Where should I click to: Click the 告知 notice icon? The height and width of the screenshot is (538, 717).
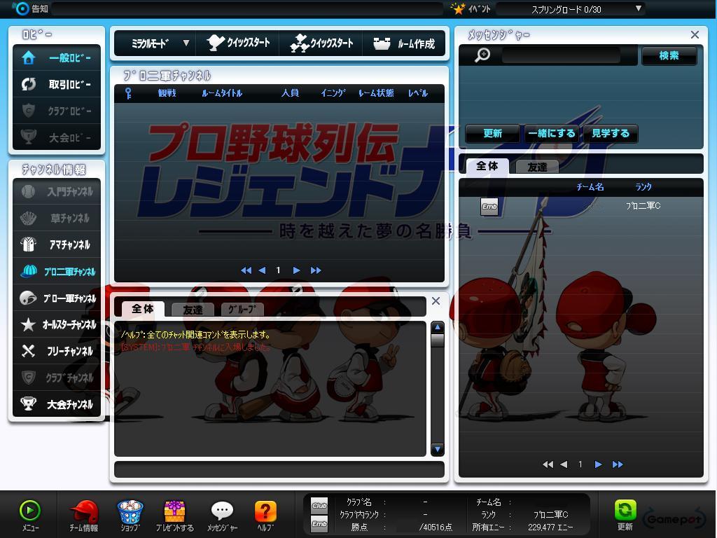[x=20, y=8]
